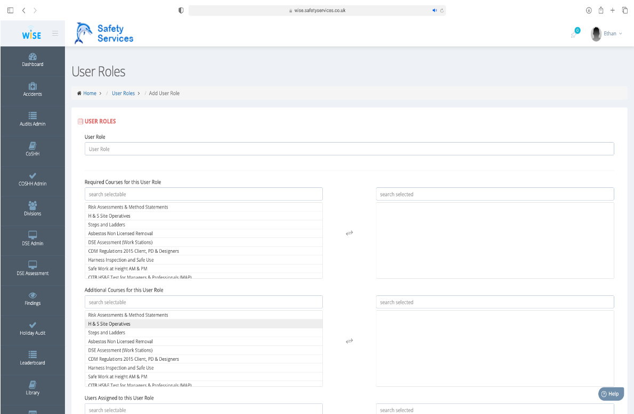Image resolution: width=634 pixels, height=414 pixels.
Task: Select Additional 'Steps and Ladders'
Action: [204, 333]
